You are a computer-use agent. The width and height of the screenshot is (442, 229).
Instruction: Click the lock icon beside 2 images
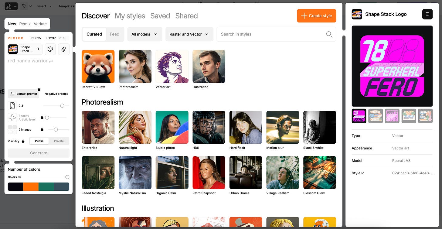pyautogui.click(x=42, y=129)
